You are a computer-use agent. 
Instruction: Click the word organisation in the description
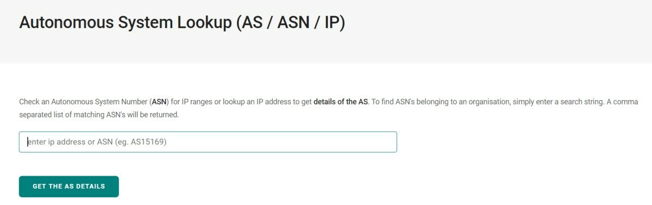(x=489, y=101)
